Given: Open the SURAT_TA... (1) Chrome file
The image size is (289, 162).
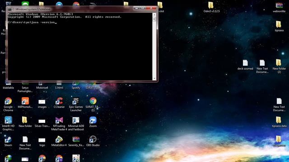Looking at the screenshot, I should point(93,104).
